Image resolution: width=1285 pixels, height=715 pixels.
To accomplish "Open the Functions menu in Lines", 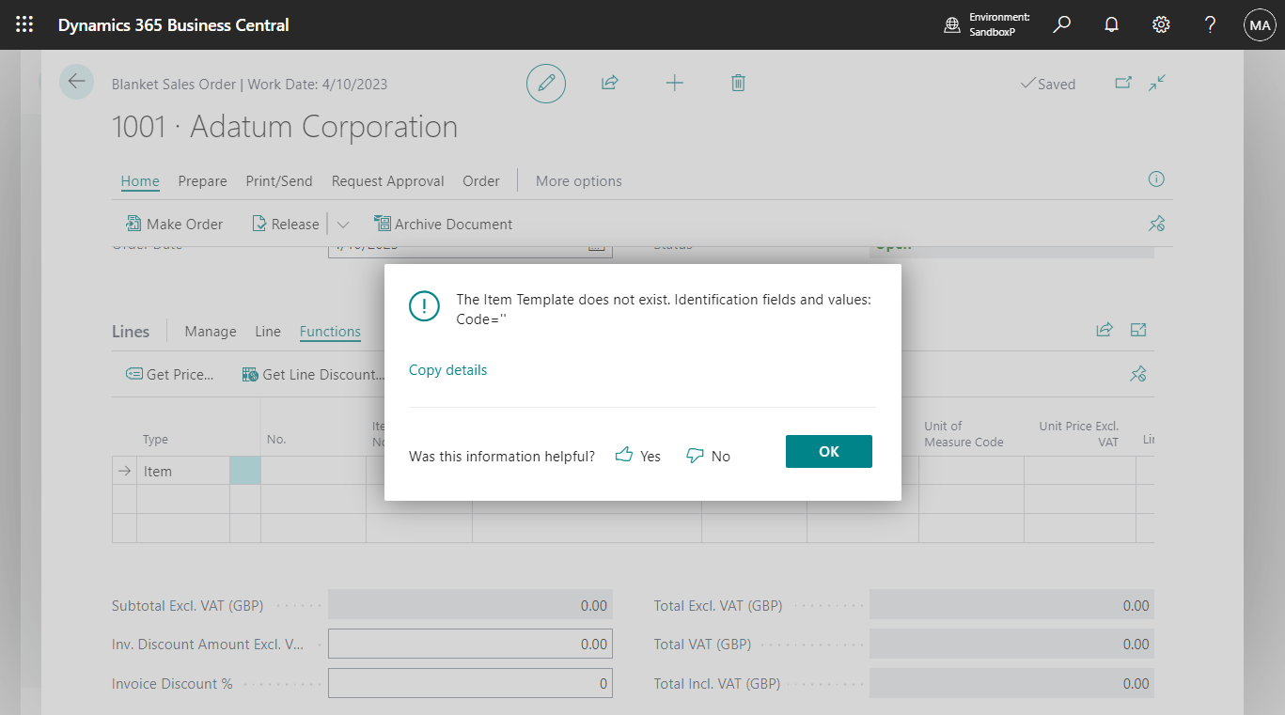I will click(330, 332).
